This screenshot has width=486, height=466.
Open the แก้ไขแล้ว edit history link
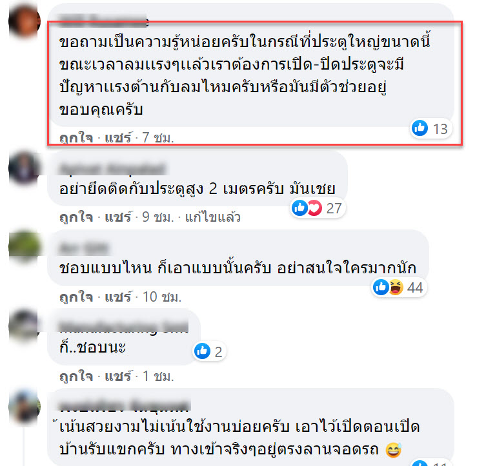click(x=212, y=217)
